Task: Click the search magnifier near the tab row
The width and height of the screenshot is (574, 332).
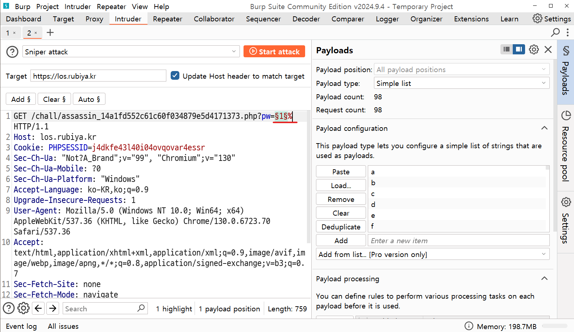Action: (555, 33)
